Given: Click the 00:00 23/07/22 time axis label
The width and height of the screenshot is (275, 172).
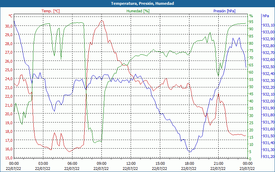Looking at the screenshot, I should pos(247,166).
